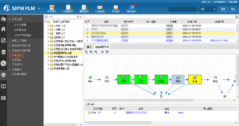The height and width of the screenshot is (126, 239).
Task: Click the open book icon in sidebar
Action: tap(4, 86)
